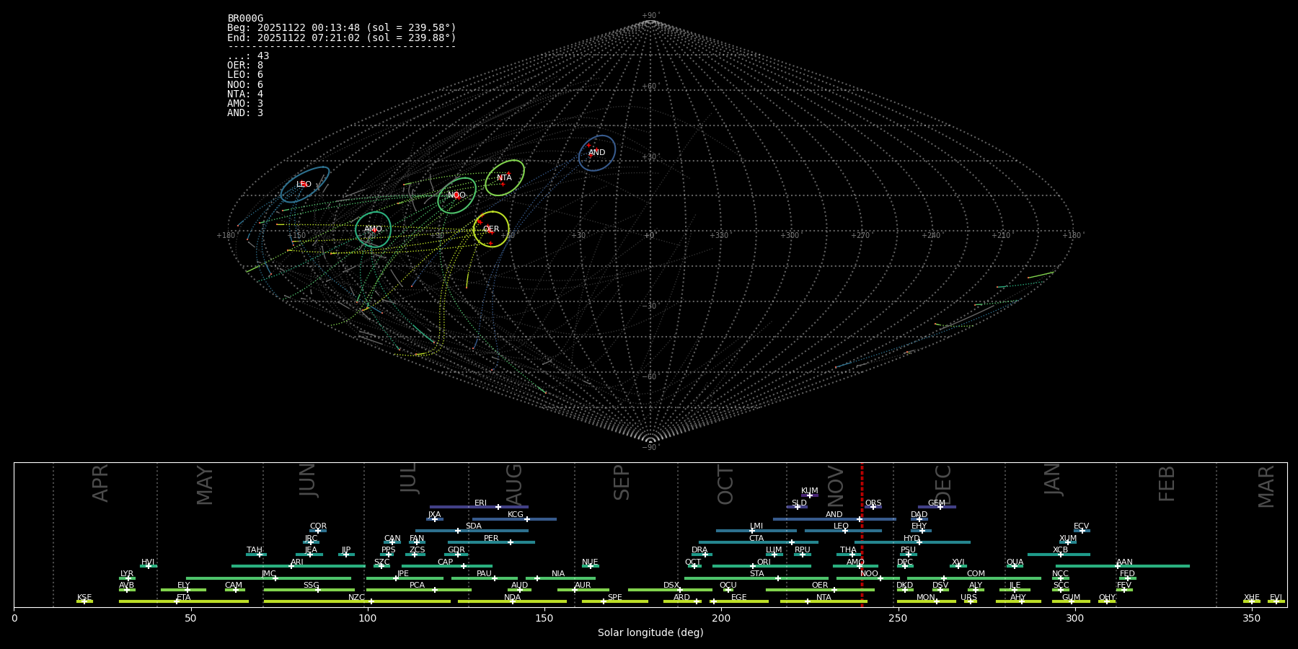The width and height of the screenshot is (1298, 649).
Task: Click the ETA shower label in timeline
Action: click(184, 597)
